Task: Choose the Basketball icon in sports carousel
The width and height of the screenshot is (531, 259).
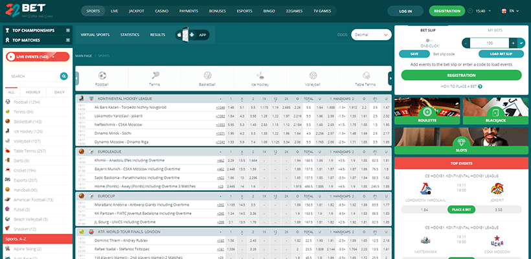Action: tap(207, 76)
